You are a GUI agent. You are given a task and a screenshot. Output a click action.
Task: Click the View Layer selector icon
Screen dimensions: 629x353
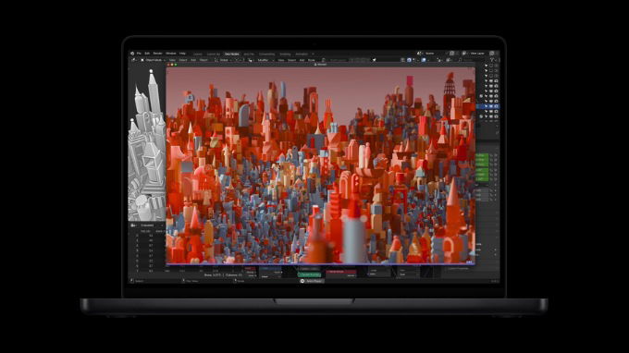(464, 54)
